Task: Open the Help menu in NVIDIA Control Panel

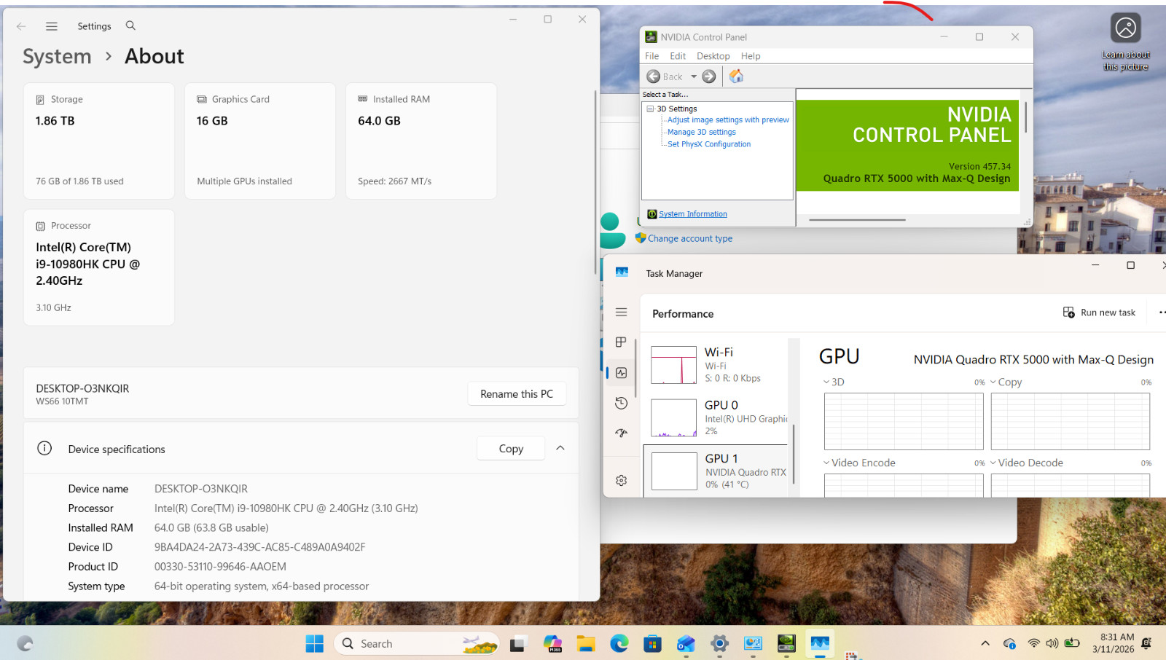Action: (x=751, y=56)
